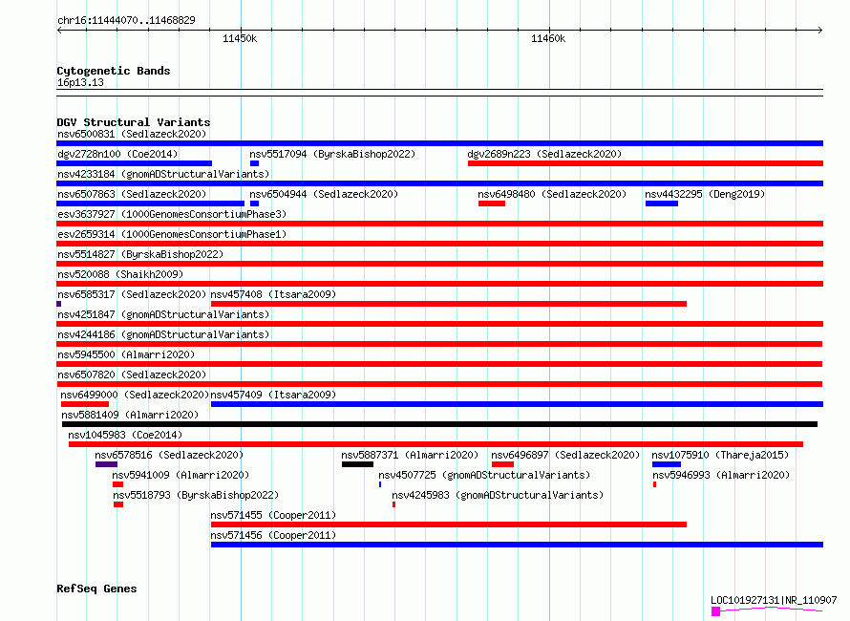This screenshot has width=850, height=621.
Task: Open esv3637927 (1000GenomesConsortiumPhase3) label
Action: coord(172,214)
